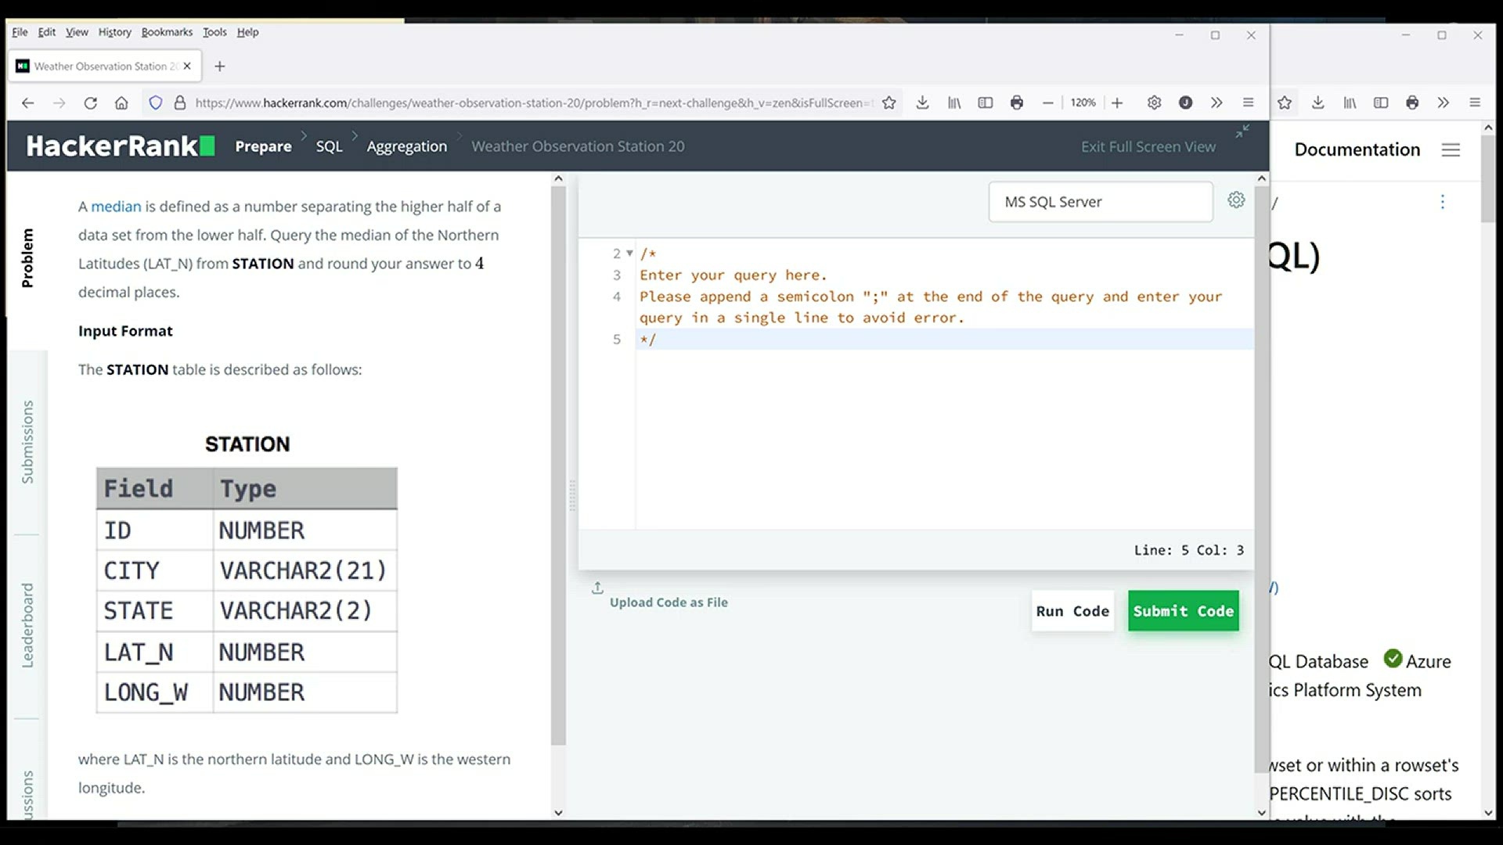Open tracking protection shield icon

click(x=156, y=102)
